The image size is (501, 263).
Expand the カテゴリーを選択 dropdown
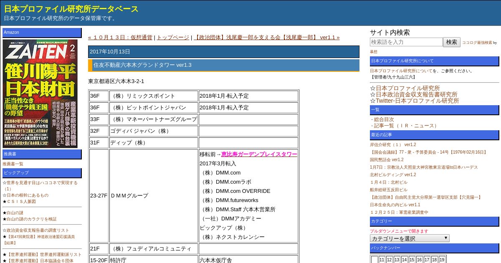click(410, 238)
